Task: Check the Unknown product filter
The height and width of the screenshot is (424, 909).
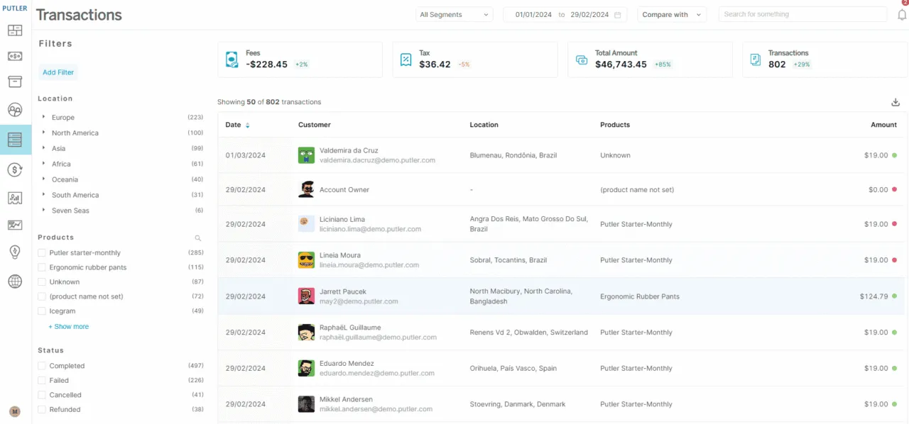Action: click(42, 282)
